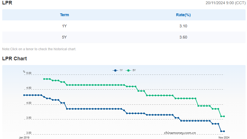Toggle the 5Y series legend label
The width and height of the screenshot is (247, 139).
tap(134, 70)
